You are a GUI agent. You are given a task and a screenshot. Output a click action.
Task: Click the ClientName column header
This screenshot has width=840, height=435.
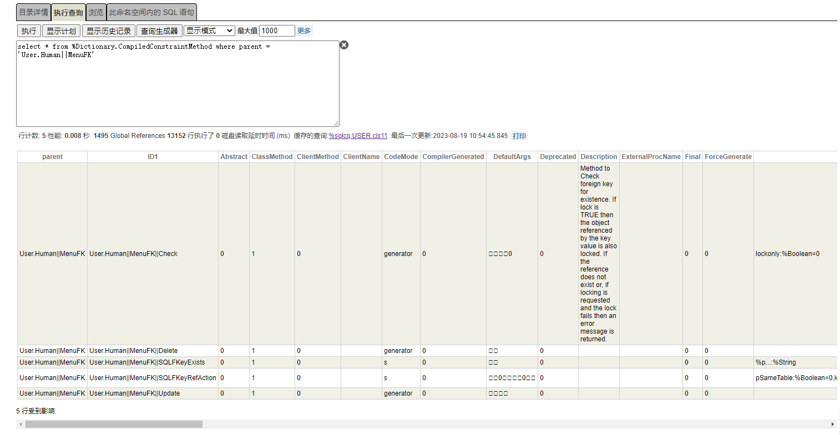pos(361,157)
